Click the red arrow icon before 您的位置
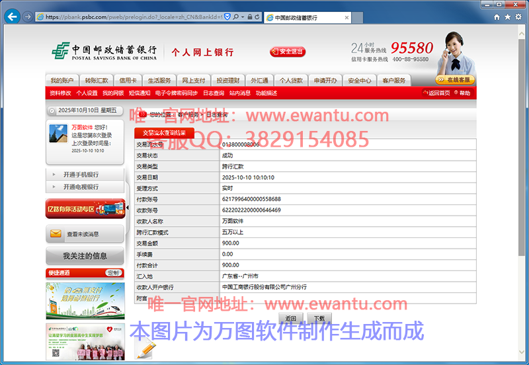 click(x=143, y=114)
